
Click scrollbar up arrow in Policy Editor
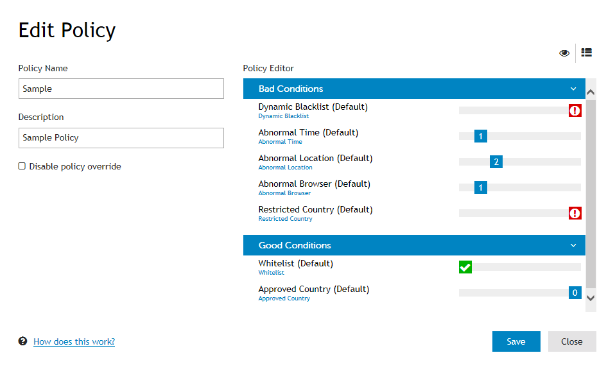[591, 92]
